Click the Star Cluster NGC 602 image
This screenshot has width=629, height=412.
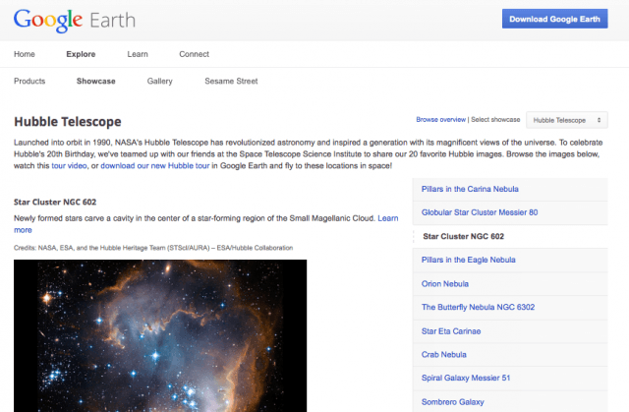click(159, 334)
